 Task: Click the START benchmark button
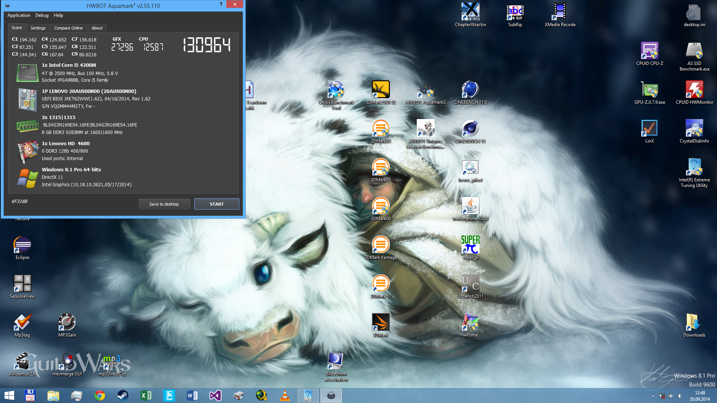coord(217,204)
